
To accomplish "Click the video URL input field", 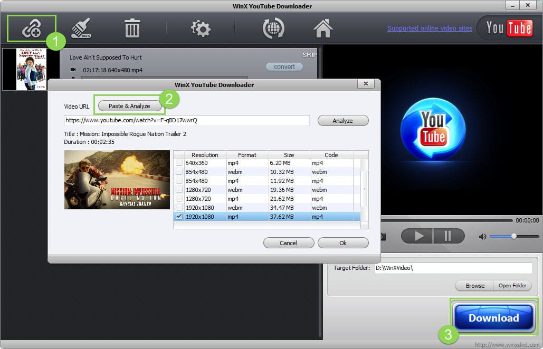I will click(x=187, y=120).
